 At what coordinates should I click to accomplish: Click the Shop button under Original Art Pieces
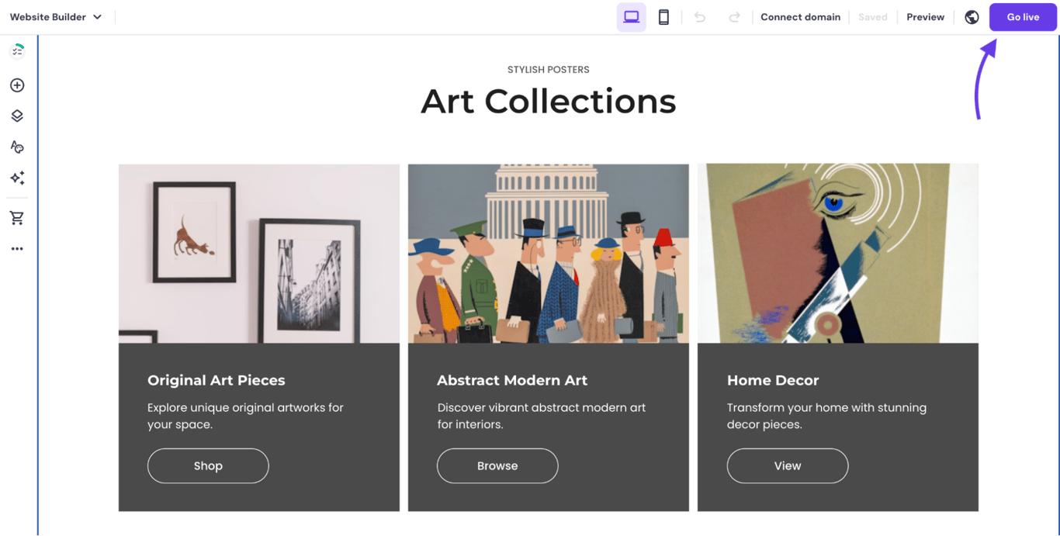(x=208, y=465)
